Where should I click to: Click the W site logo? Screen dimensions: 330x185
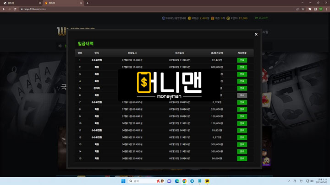tap(61, 31)
